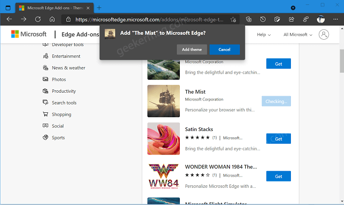344x205 pixels.
Task: Click the green landscape theme thumbnail
Action: (x=164, y=70)
